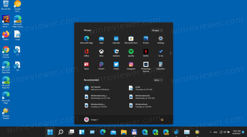247x137 pixels.
Task: Click the ENG language indicator
Action: (x=215, y=132)
